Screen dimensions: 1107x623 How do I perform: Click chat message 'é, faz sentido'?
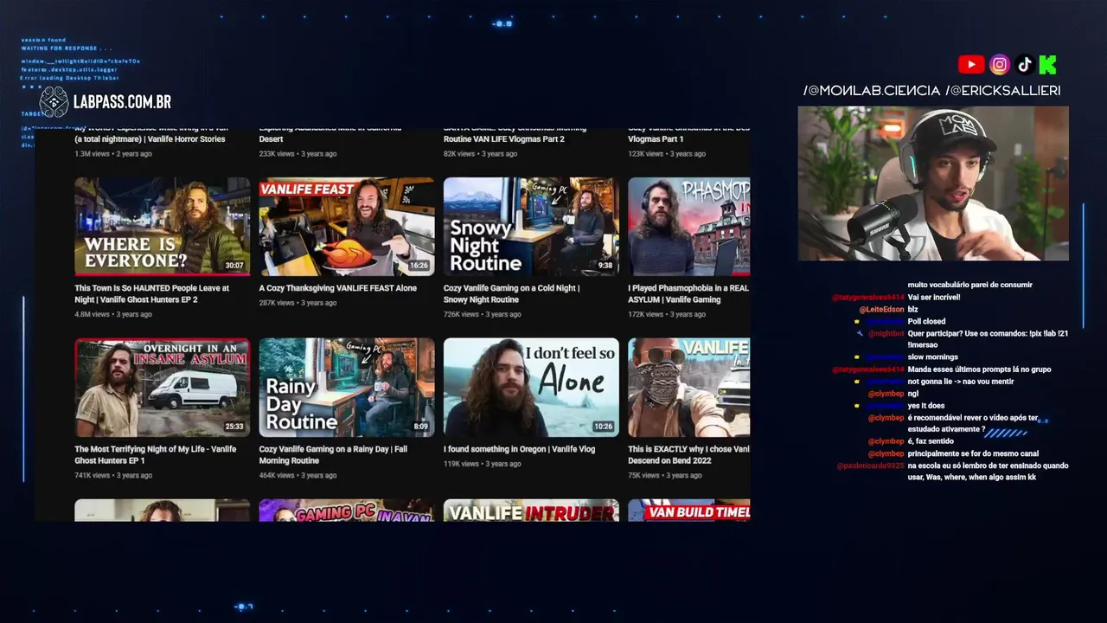point(931,441)
